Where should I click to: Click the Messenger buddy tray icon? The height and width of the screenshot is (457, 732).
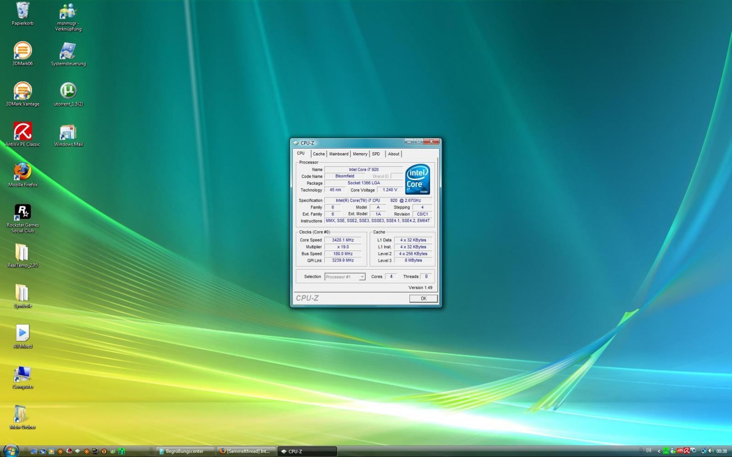coord(673,451)
